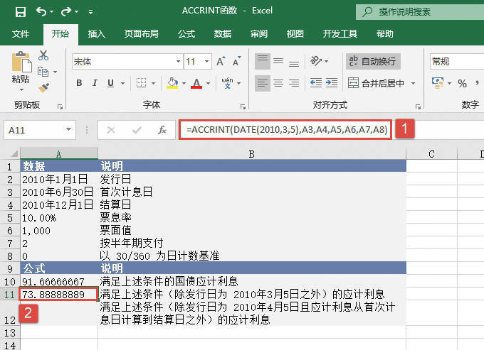The width and height of the screenshot is (484, 350).
Task: Open the 字体 dialog launcher
Action: point(243,106)
